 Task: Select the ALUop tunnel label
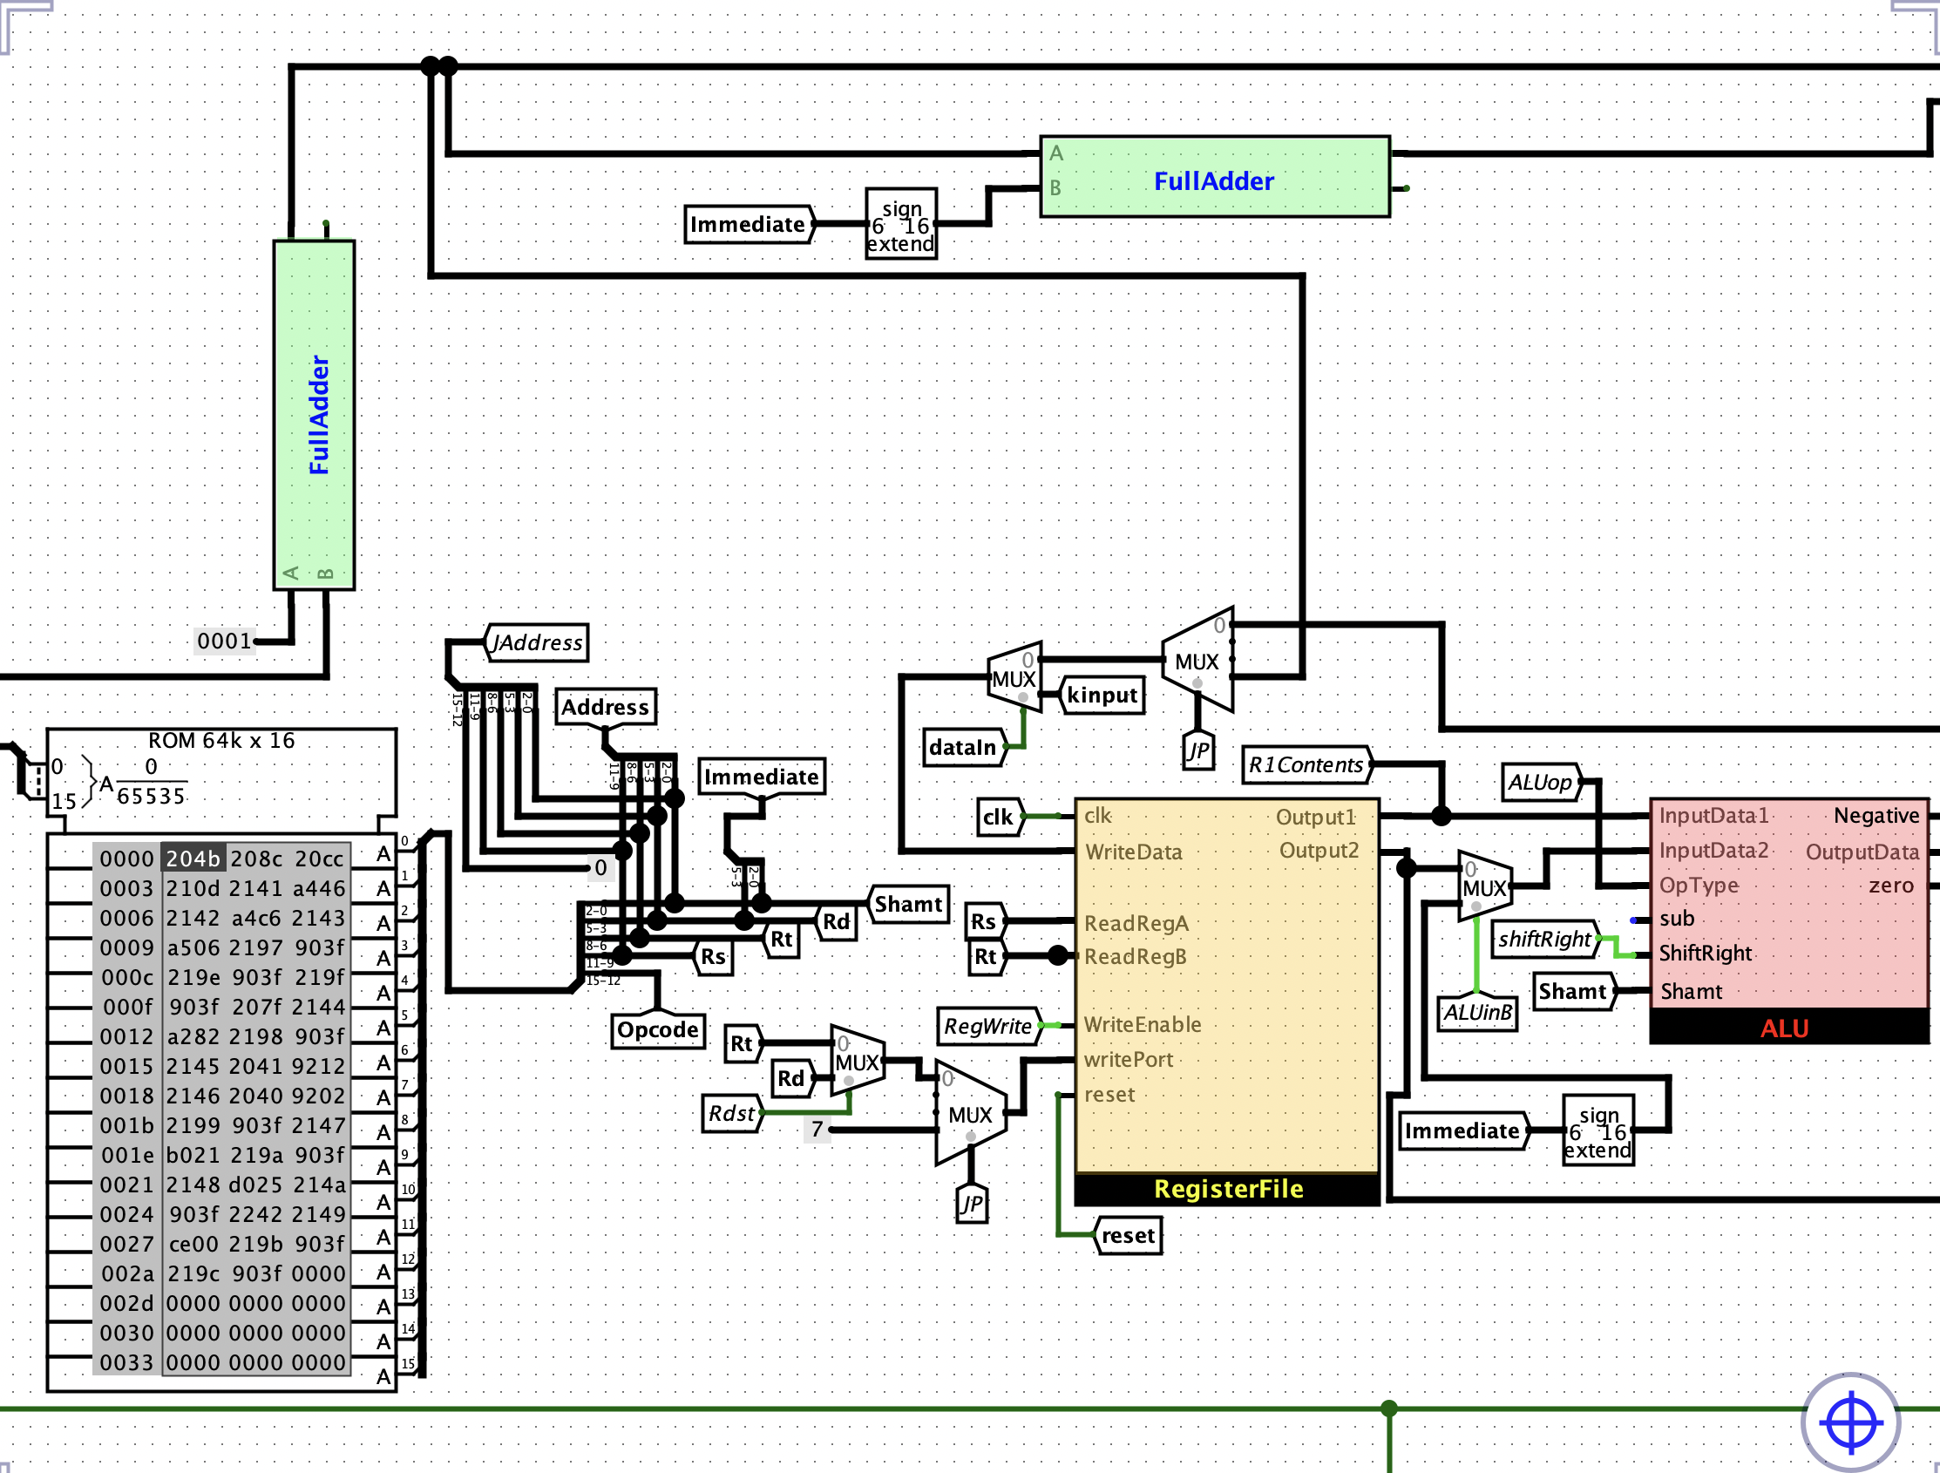(x=1542, y=782)
